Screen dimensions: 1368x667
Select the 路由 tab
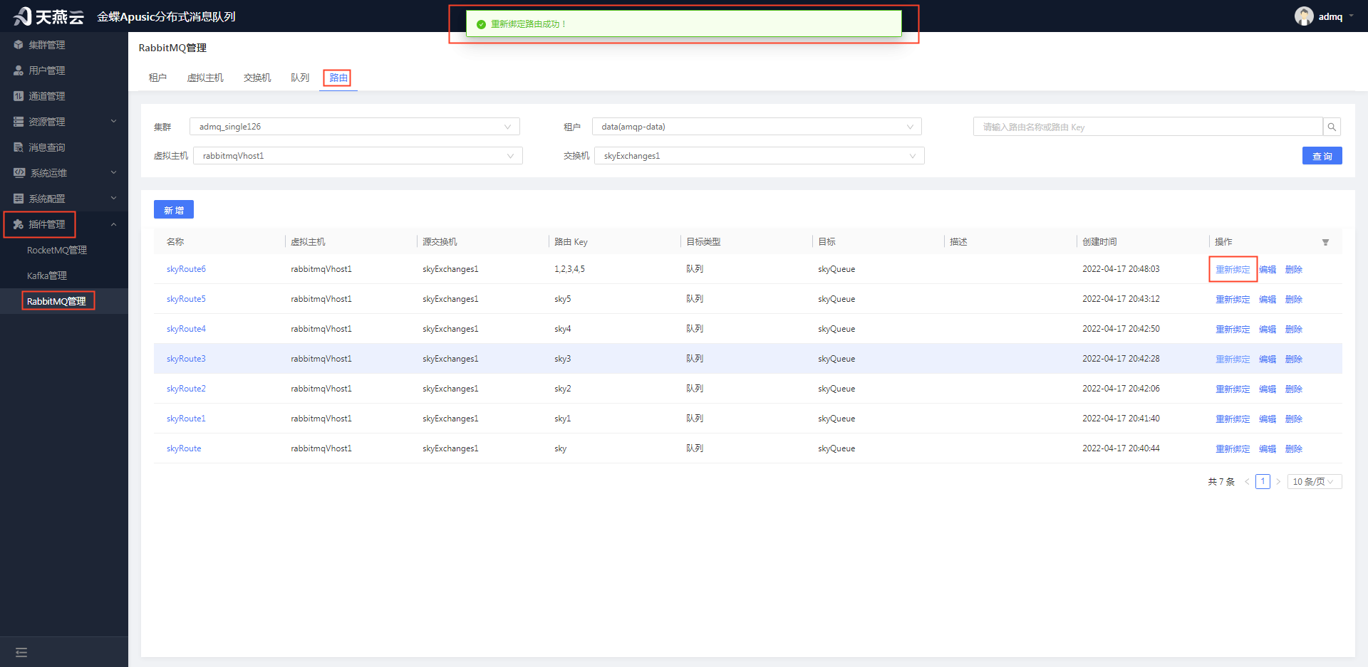coord(338,78)
